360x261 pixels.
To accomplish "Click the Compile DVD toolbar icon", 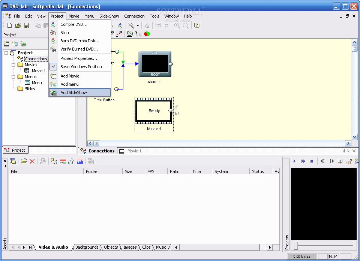I will pyautogui.click(x=120, y=25).
